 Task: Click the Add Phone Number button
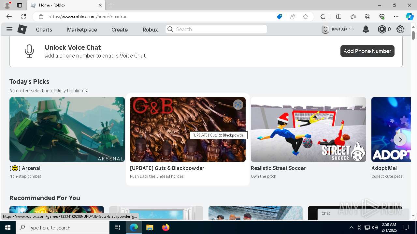(367, 51)
